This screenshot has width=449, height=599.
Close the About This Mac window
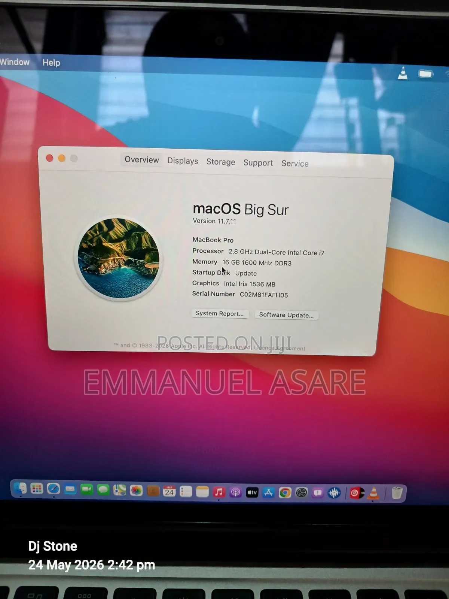point(49,158)
